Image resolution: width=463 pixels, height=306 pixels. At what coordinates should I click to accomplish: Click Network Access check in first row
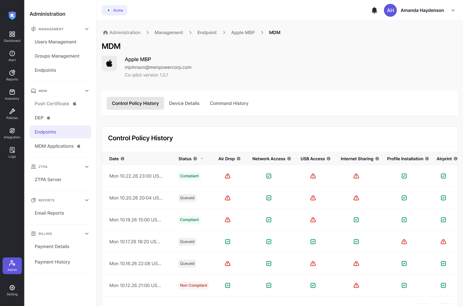[x=269, y=176]
